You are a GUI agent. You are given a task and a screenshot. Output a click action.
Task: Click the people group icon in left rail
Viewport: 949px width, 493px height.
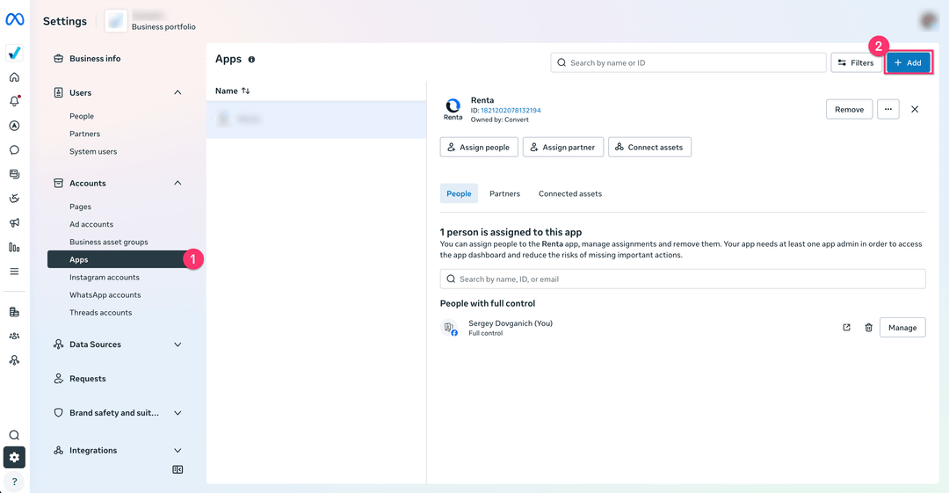(x=15, y=336)
